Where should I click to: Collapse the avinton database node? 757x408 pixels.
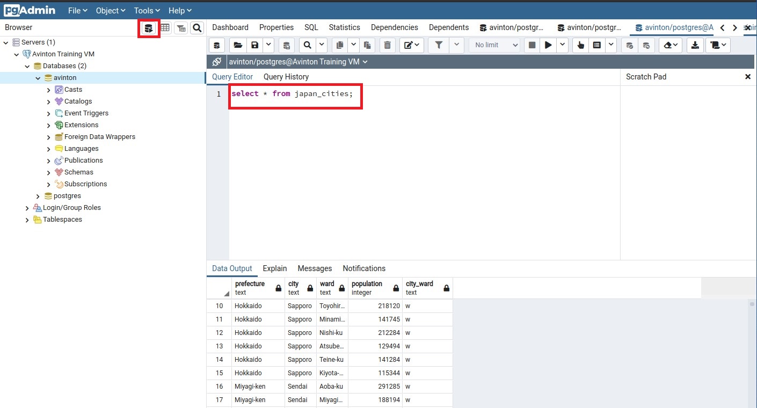point(38,78)
